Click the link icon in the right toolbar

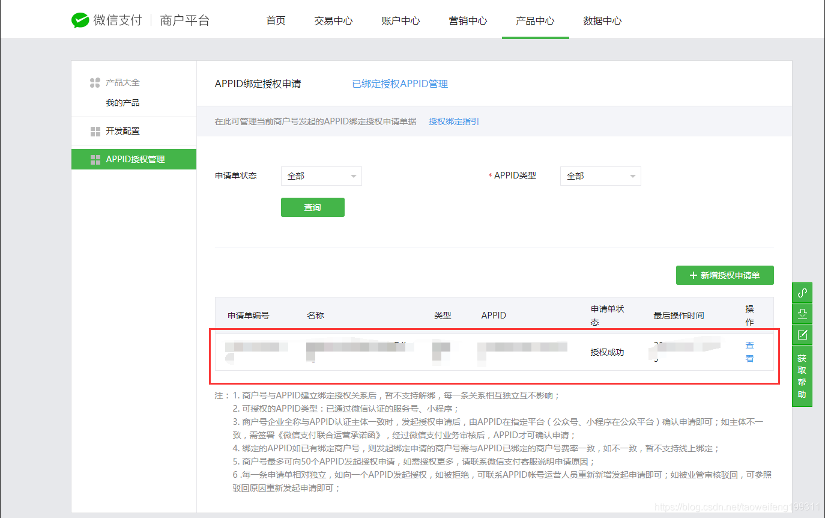(802, 293)
